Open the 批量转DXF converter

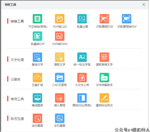click(x=37, y=36)
